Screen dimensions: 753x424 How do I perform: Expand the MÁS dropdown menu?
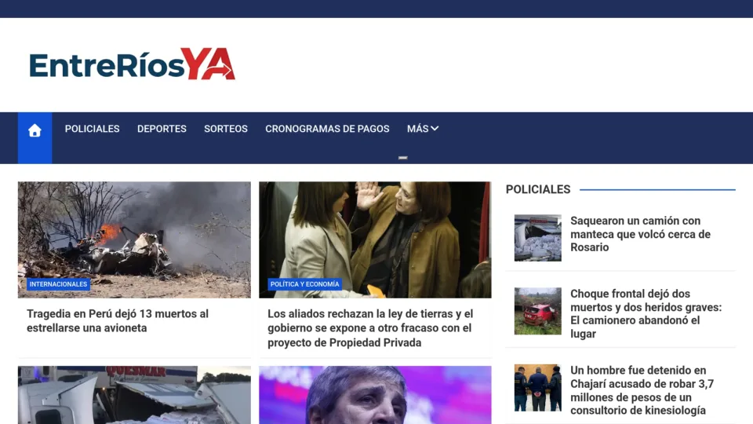pos(423,129)
